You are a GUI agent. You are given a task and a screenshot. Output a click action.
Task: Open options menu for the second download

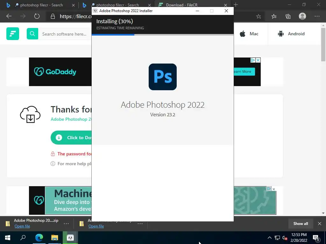(x=140, y=224)
